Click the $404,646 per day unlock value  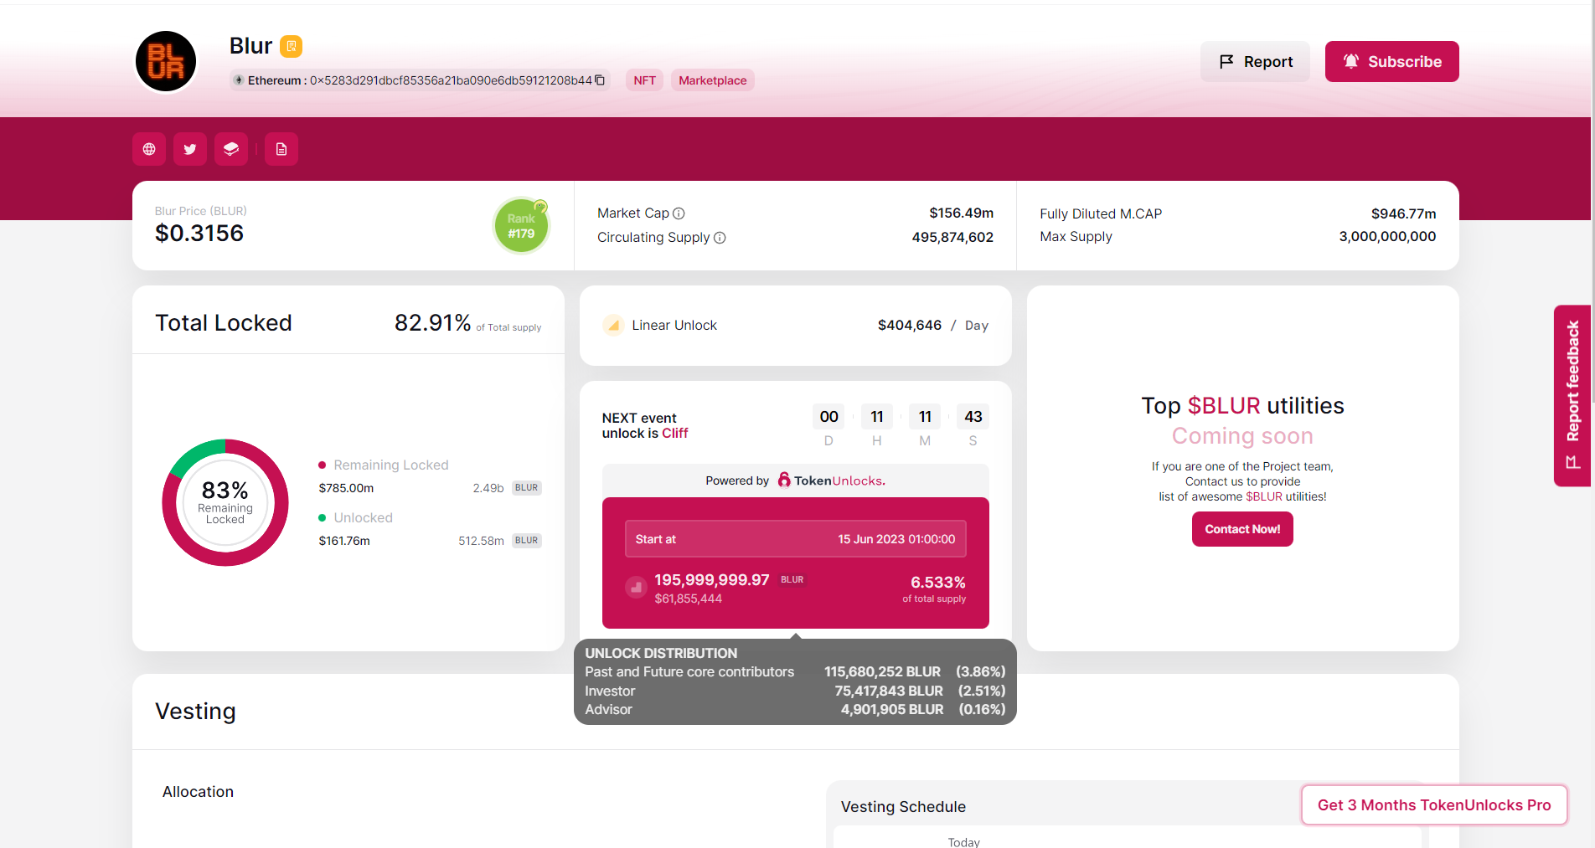[x=909, y=326]
